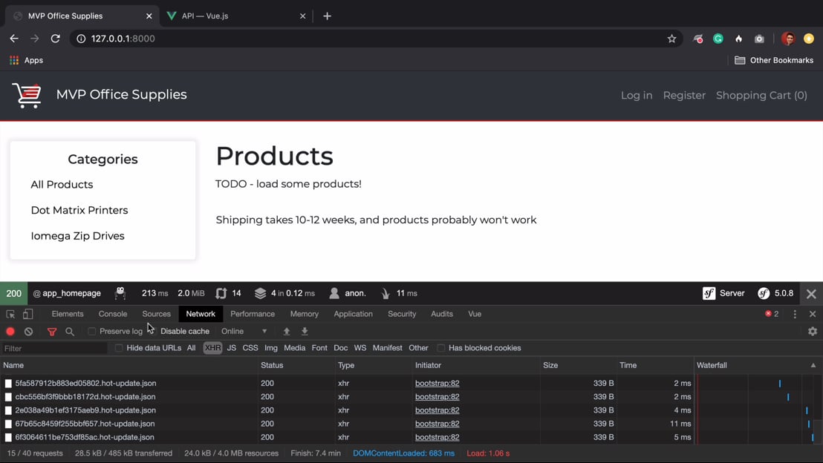Open DevTools customize three-dot menu
Viewport: 823px width, 463px height.
pyautogui.click(x=795, y=314)
